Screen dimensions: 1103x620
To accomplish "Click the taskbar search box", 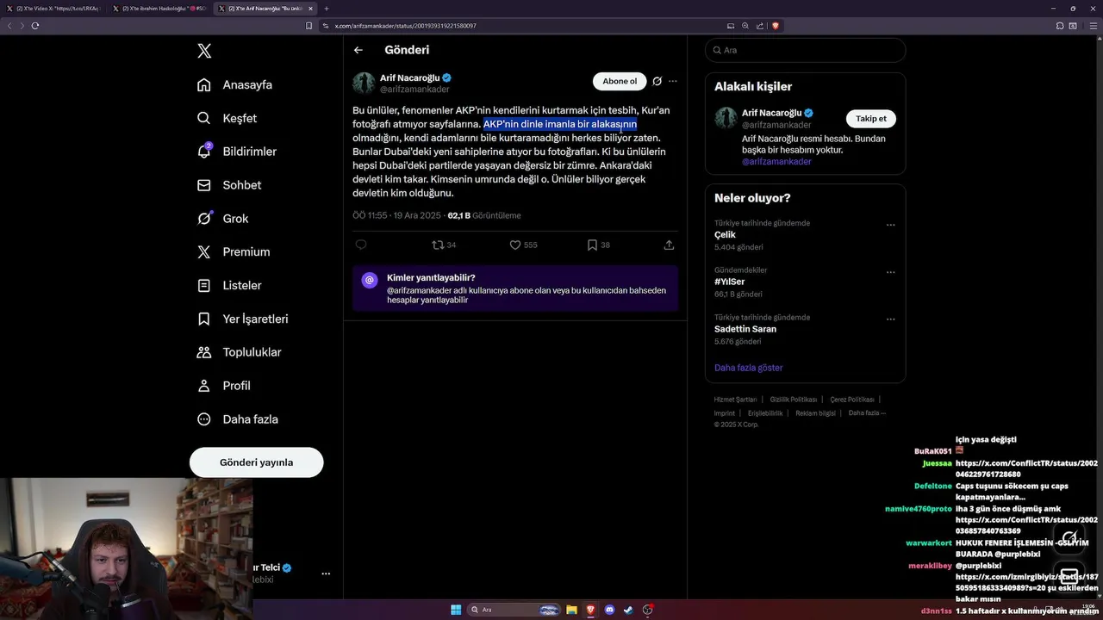I will [x=515, y=610].
